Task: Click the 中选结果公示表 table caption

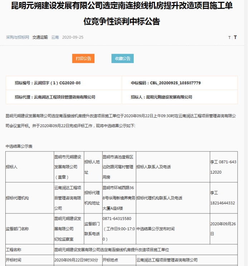Action: tap(19, 146)
